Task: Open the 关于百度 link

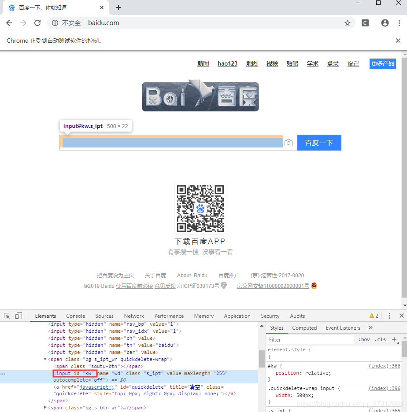Action: [x=155, y=276]
